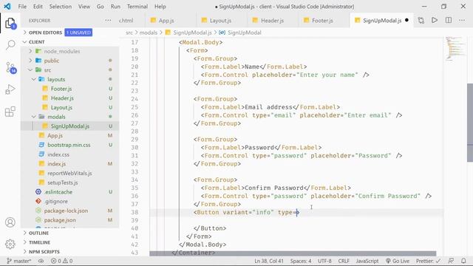Switch to the App.js tab
Viewport: 473px width, 266px height.
166,21
